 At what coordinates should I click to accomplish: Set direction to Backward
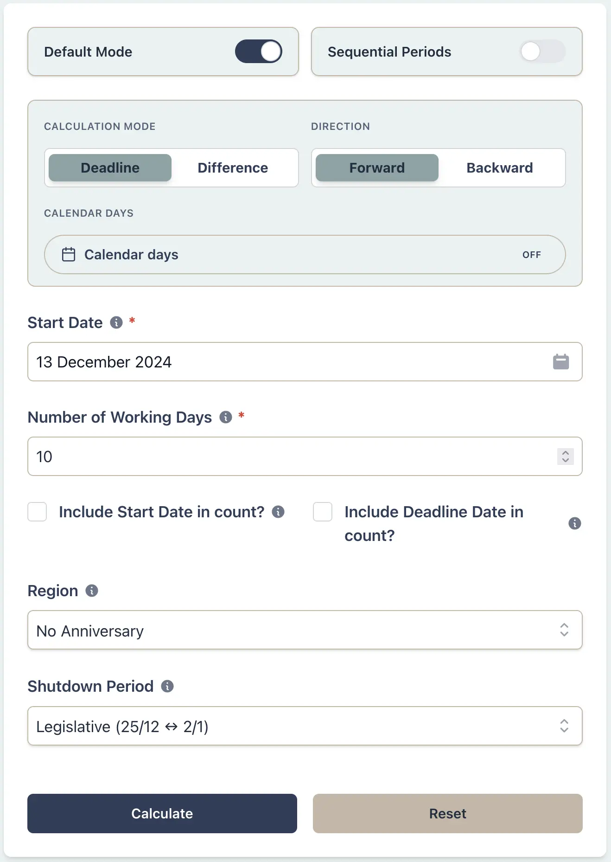point(499,167)
